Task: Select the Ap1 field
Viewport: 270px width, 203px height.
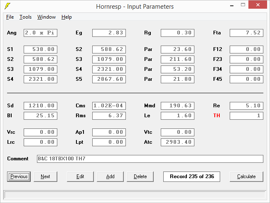Action: (x=109, y=132)
